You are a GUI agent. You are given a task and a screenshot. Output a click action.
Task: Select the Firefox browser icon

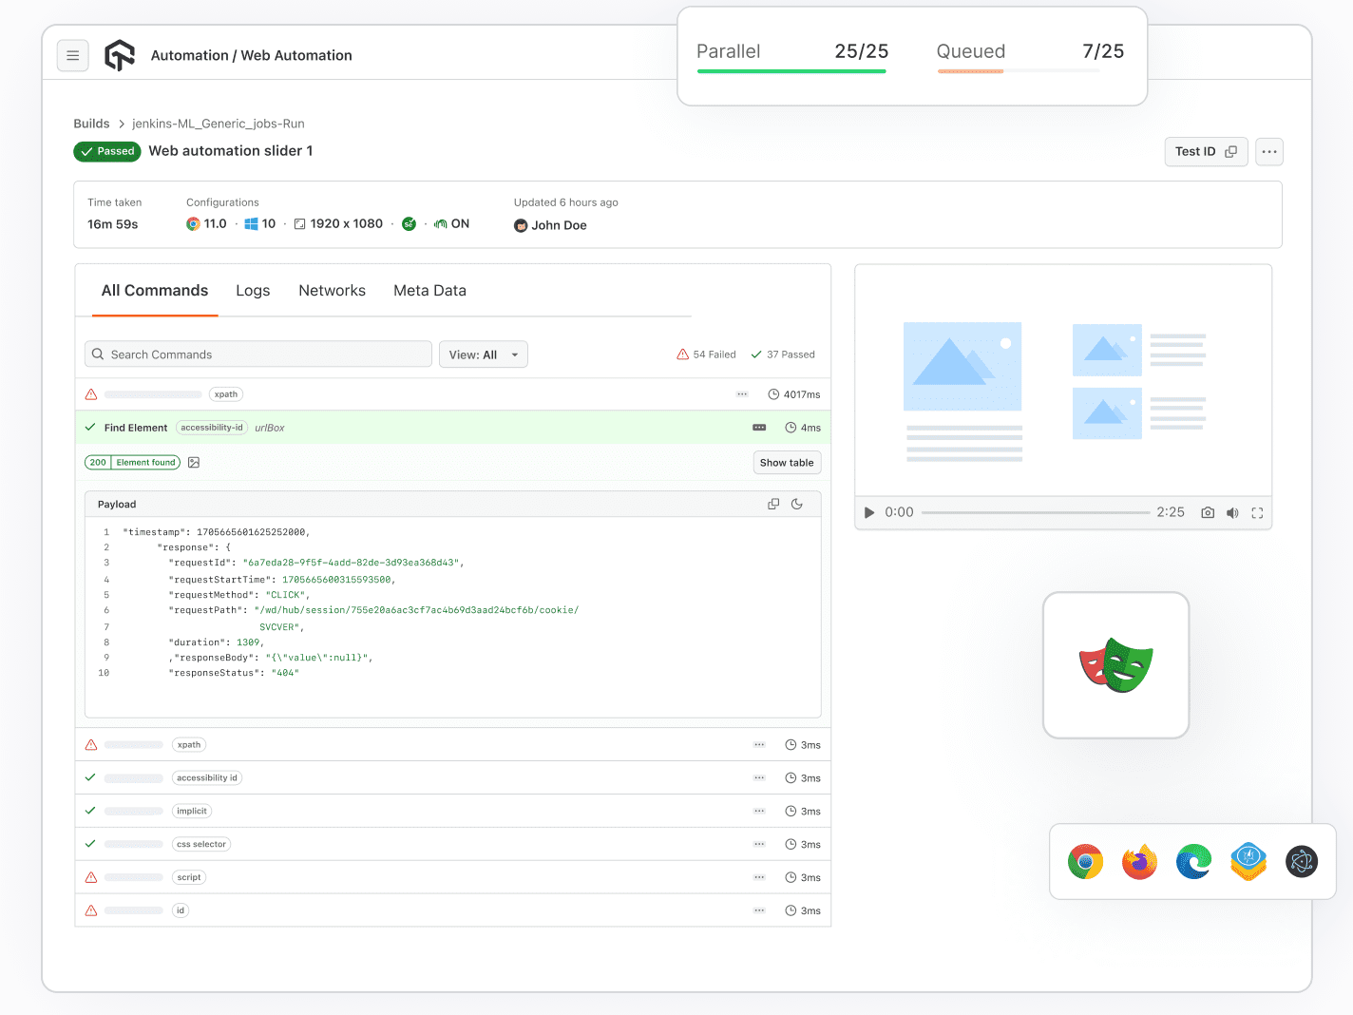[1139, 862]
